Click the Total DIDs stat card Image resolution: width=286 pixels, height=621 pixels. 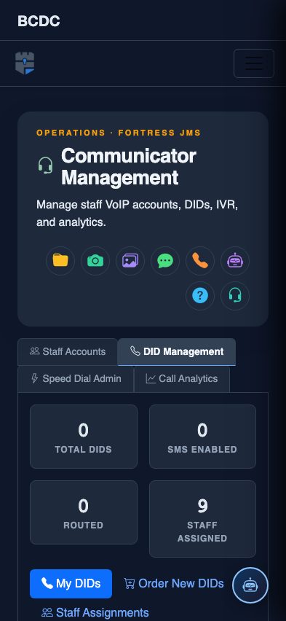click(84, 437)
